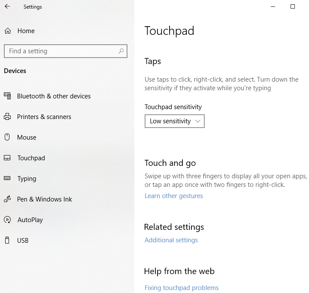Click the Mouse icon in sidebar

[x=7, y=137]
